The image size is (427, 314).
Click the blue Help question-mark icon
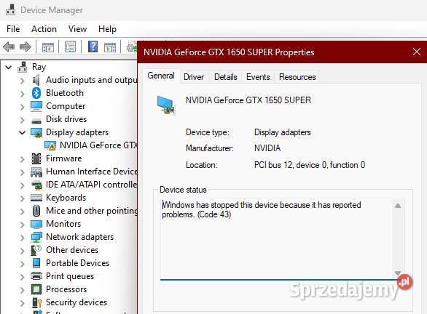93,47
